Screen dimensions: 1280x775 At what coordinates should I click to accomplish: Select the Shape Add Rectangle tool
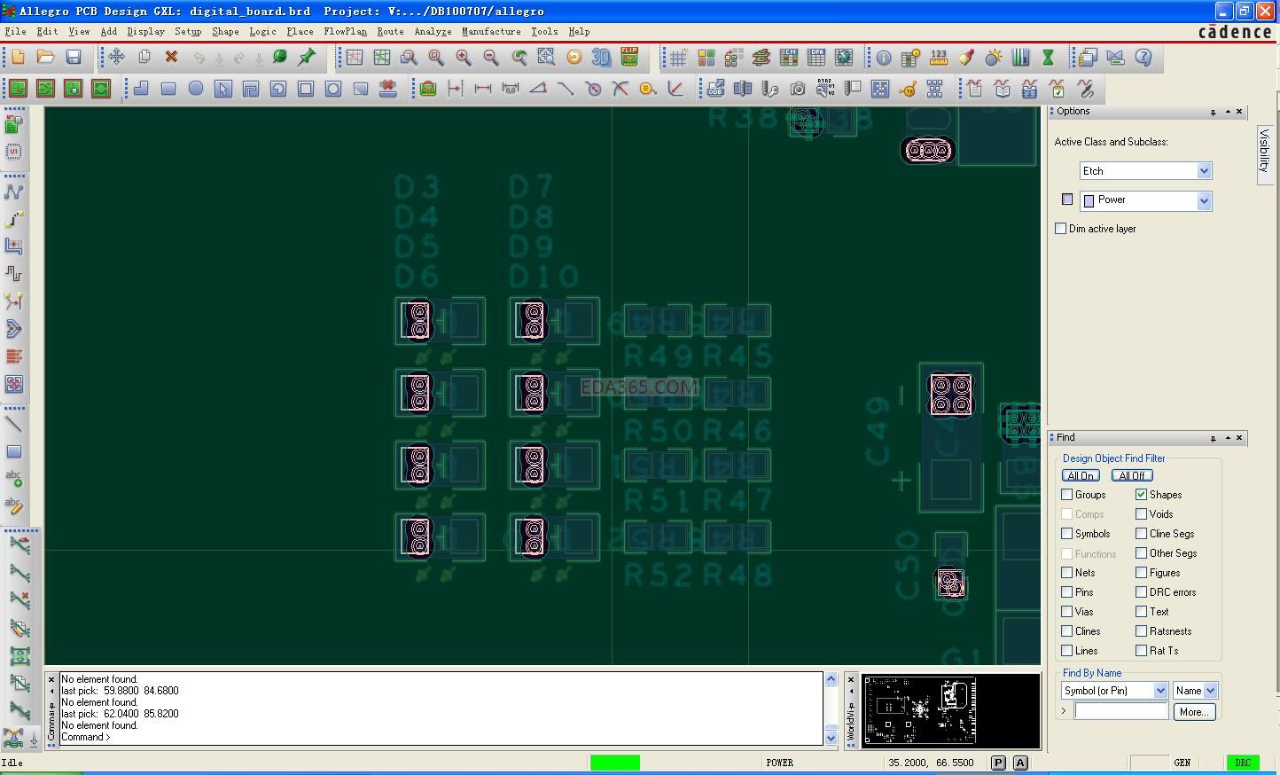click(168, 89)
